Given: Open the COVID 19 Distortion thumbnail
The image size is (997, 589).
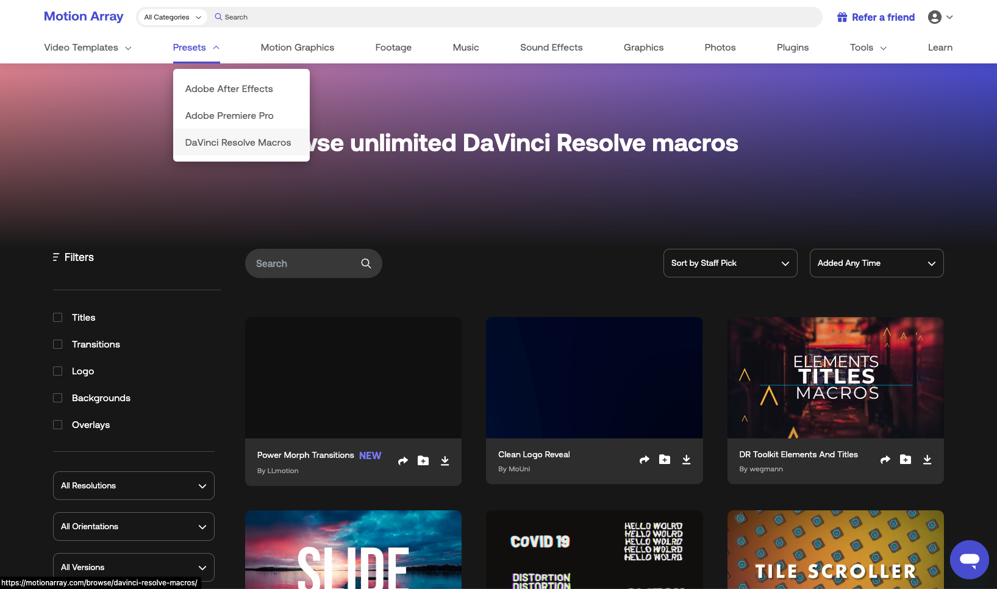Looking at the screenshot, I should [x=594, y=549].
